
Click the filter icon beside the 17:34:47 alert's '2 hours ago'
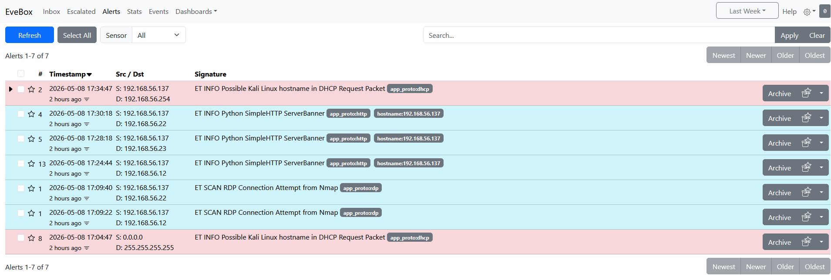(87, 100)
